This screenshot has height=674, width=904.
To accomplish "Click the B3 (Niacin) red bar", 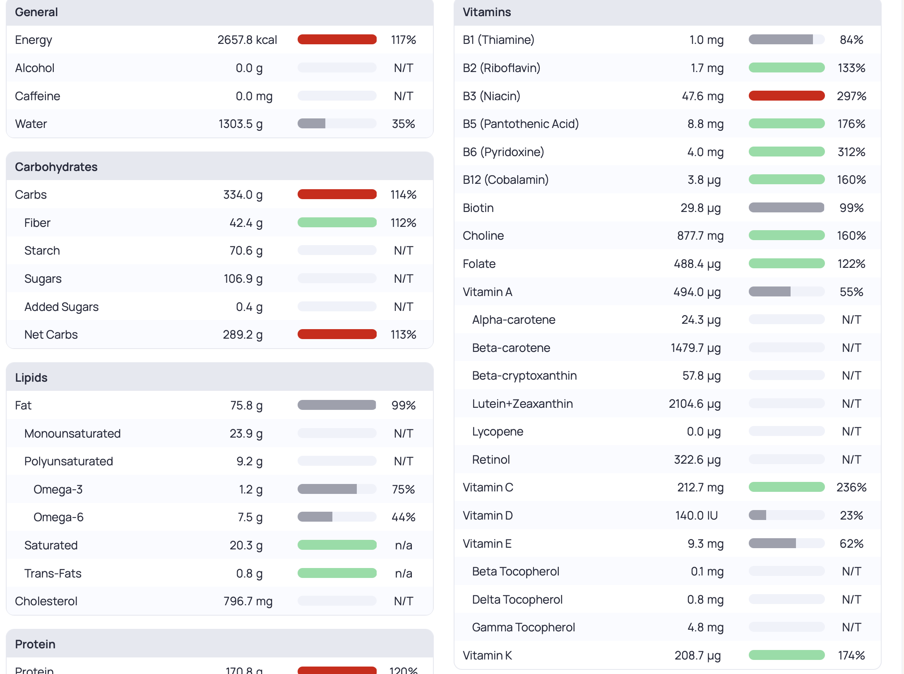I will (x=786, y=96).
